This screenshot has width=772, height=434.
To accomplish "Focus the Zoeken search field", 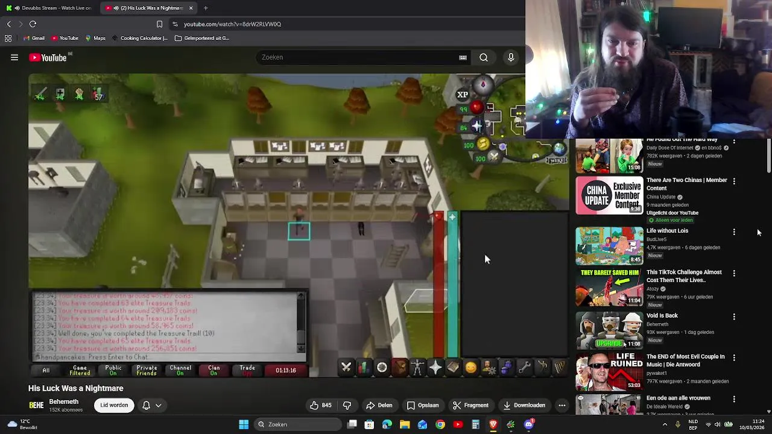I will 359,57.
